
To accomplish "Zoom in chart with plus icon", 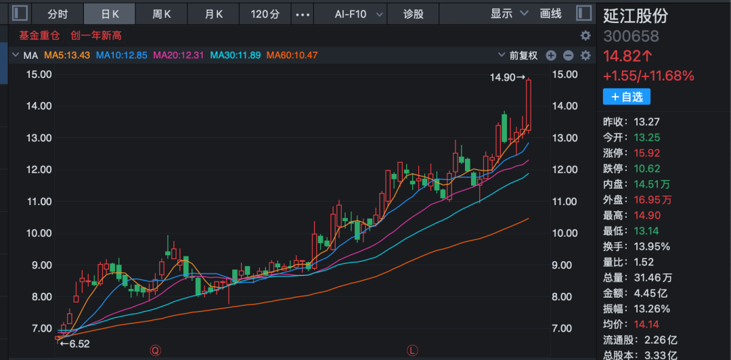I will 551,55.
